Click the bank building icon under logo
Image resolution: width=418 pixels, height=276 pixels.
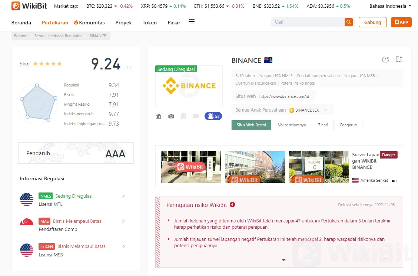[159, 116]
